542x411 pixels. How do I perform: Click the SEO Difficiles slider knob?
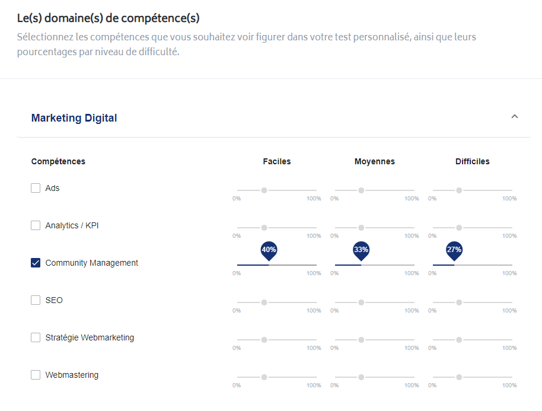point(459,302)
